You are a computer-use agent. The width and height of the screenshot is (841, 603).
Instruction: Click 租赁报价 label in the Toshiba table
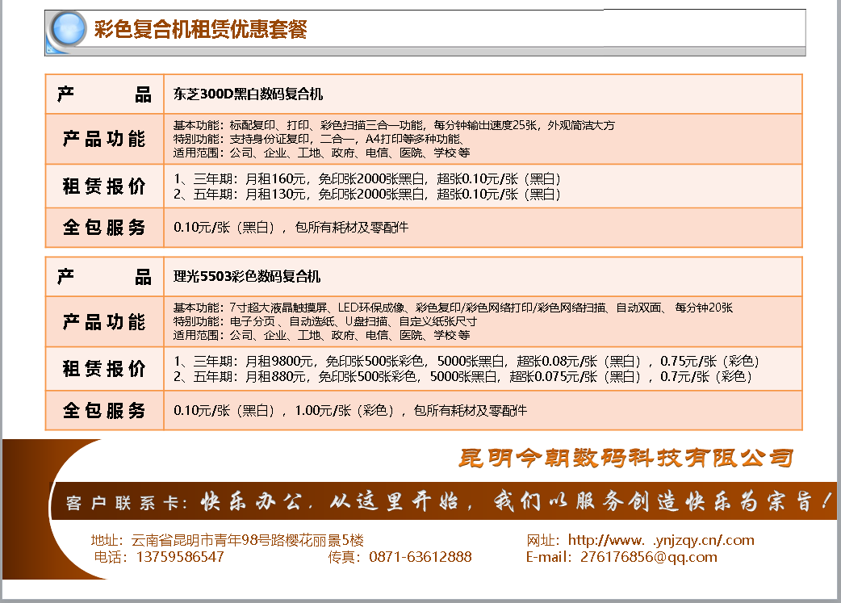(105, 186)
